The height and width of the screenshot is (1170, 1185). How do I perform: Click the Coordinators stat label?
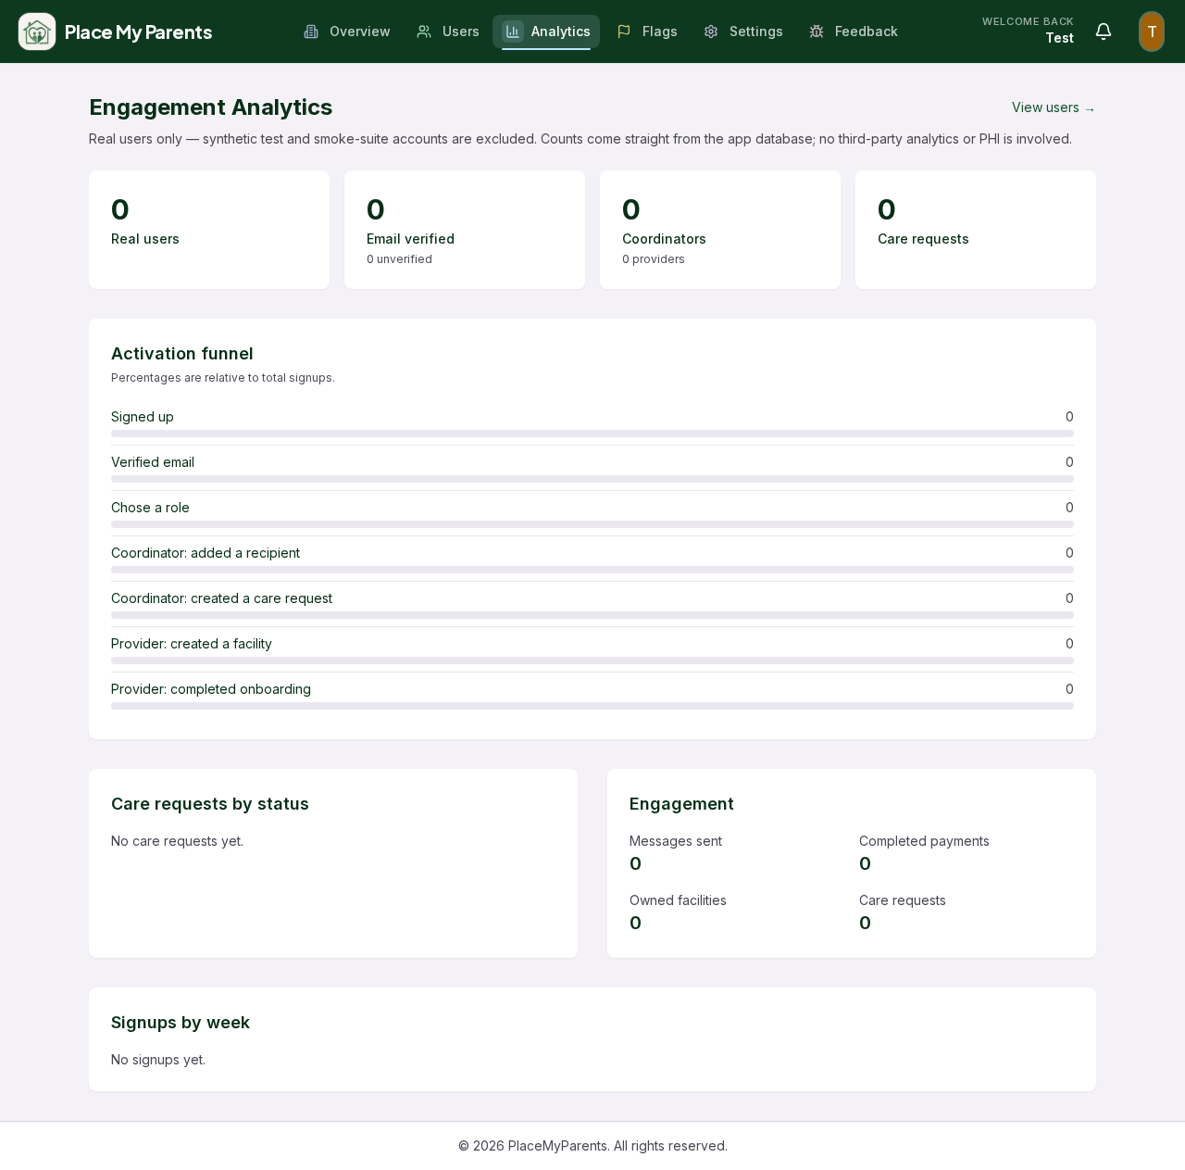tap(664, 239)
